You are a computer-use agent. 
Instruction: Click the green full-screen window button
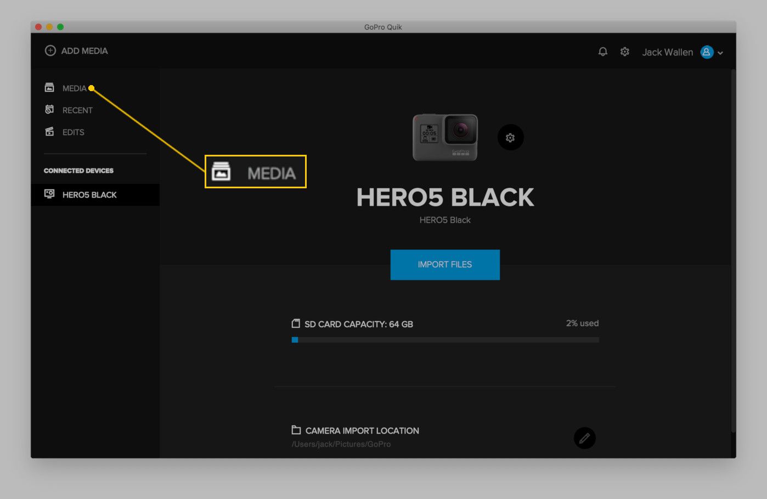pyautogui.click(x=60, y=26)
